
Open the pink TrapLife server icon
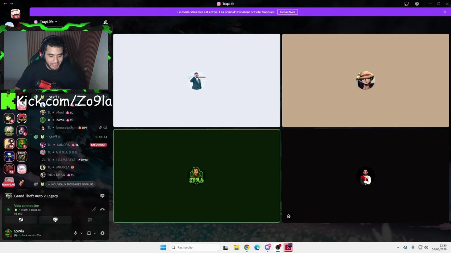[22, 169]
